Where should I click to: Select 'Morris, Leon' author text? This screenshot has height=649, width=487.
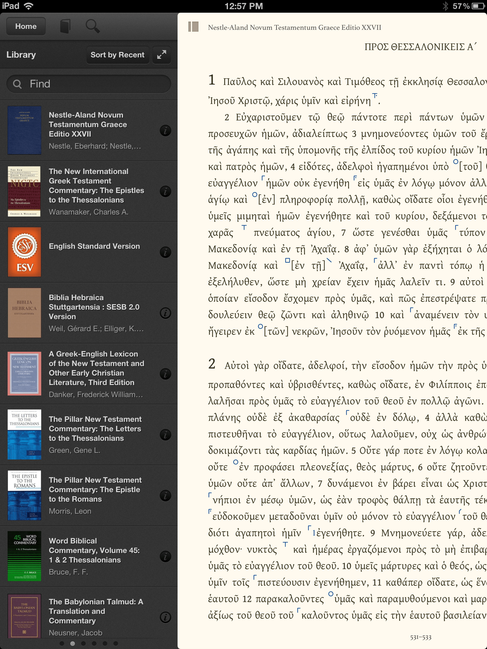point(70,511)
